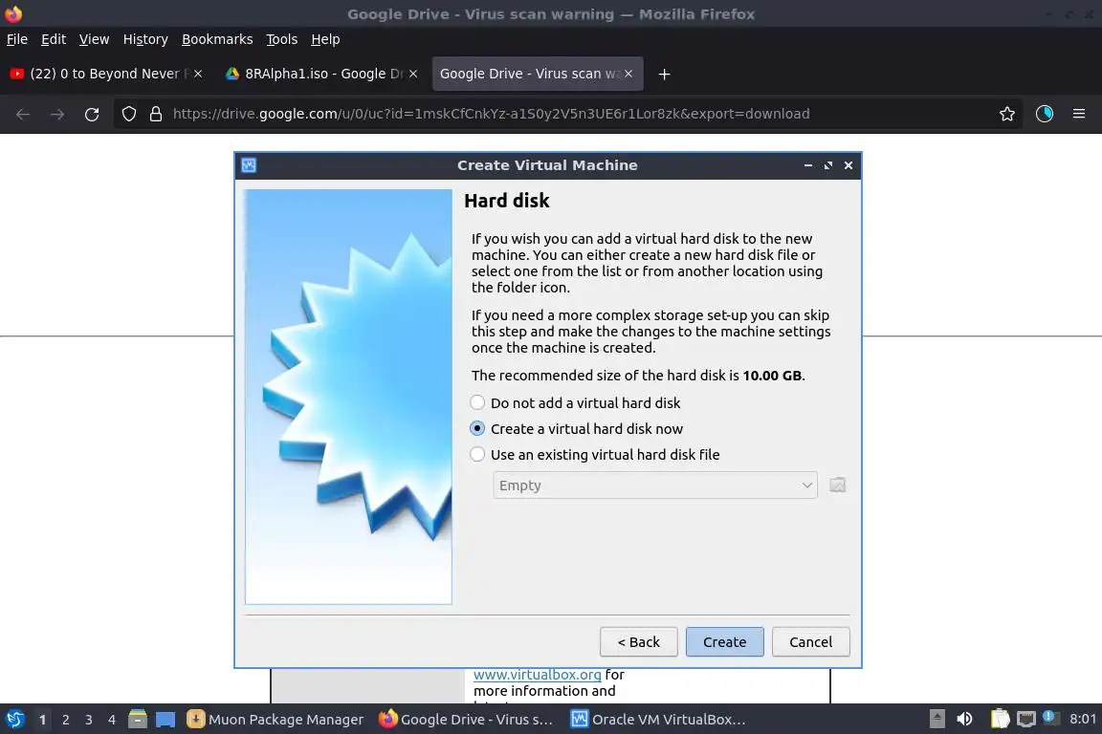Switch to the Muon Package Manager taskbar item
Image resolution: width=1102 pixels, height=734 pixels.
275,720
